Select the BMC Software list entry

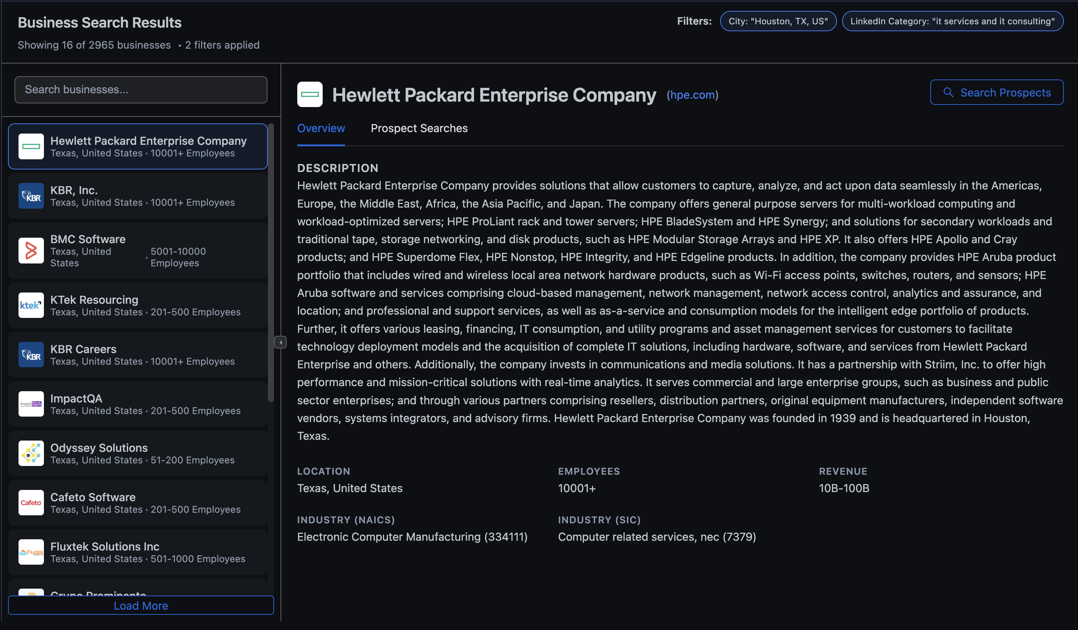[x=138, y=251]
